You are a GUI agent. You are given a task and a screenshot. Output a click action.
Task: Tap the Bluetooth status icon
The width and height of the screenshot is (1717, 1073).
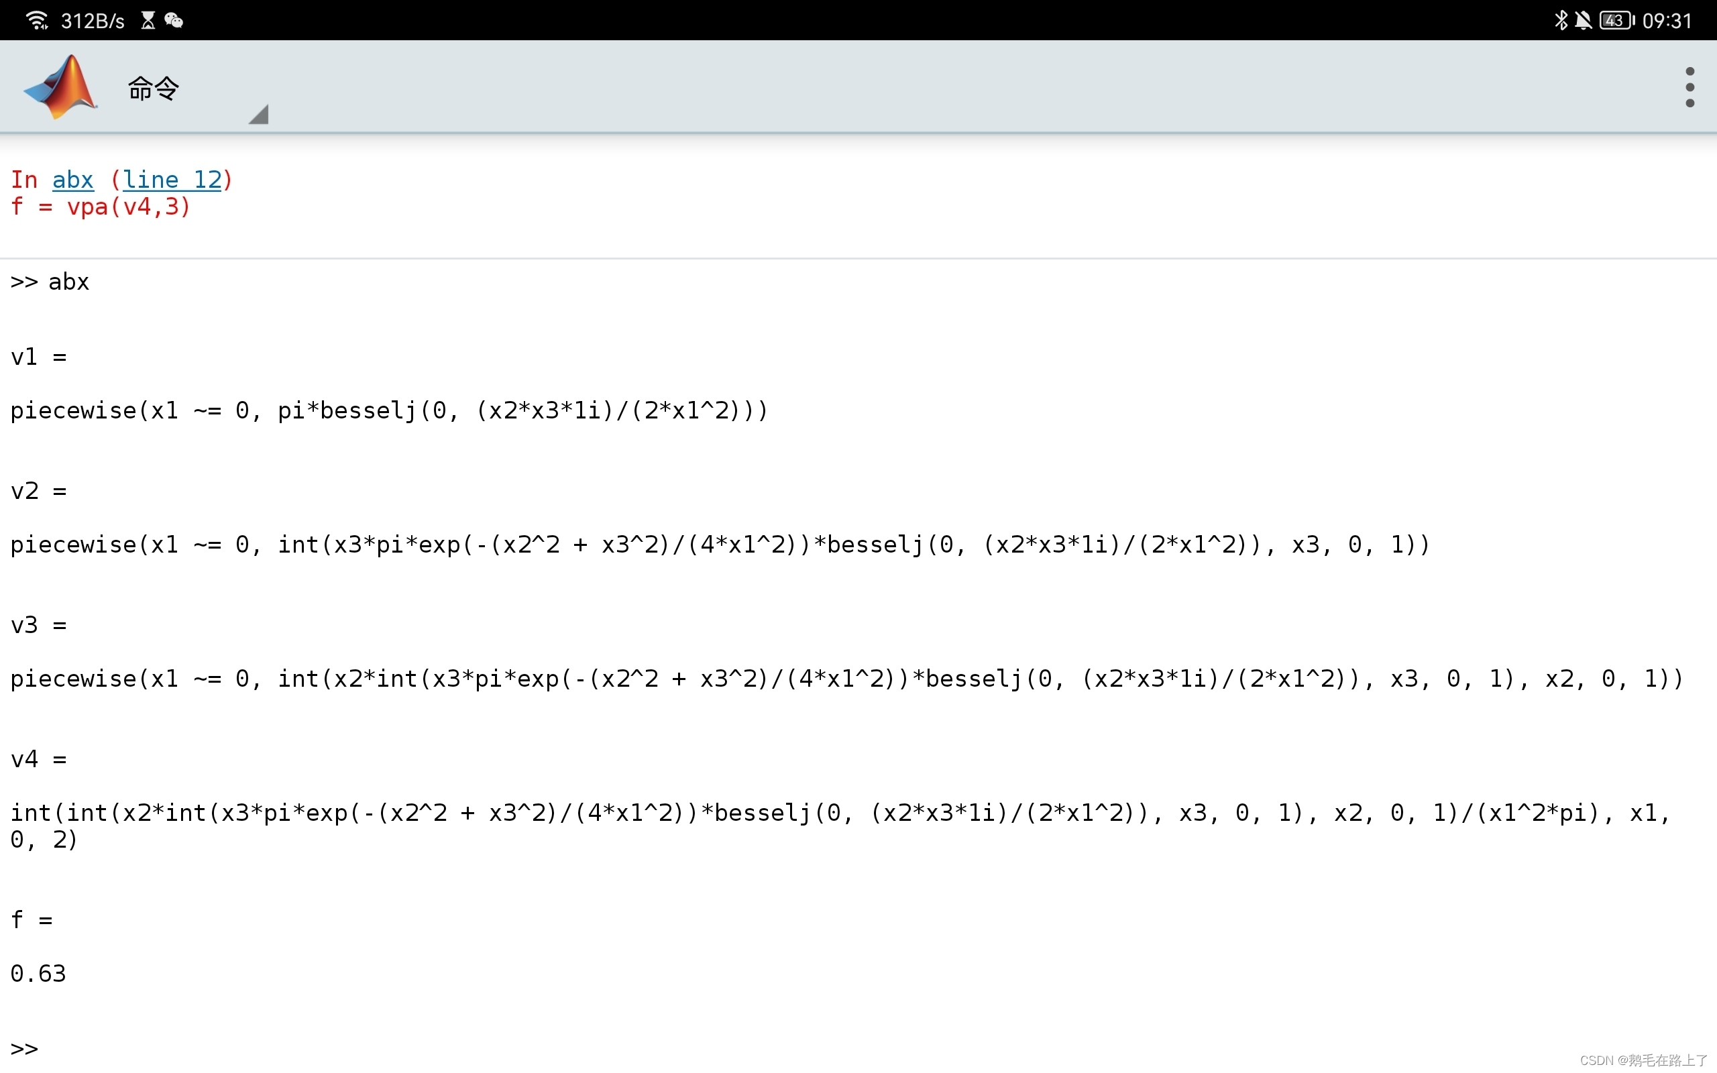[x=1560, y=21]
